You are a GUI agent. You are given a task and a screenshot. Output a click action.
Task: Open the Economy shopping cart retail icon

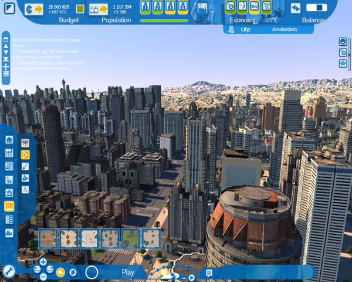(x=266, y=6)
